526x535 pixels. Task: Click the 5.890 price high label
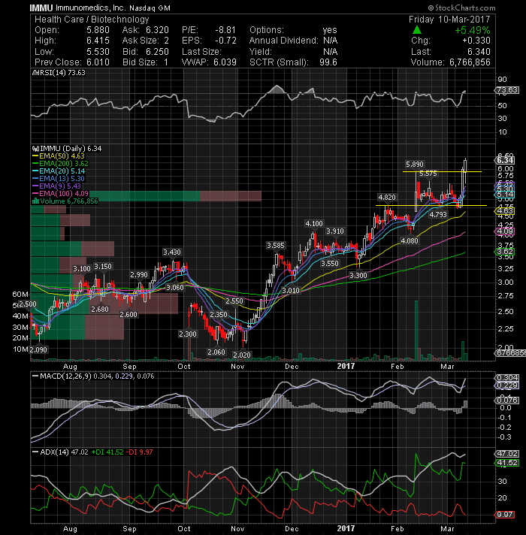tap(415, 164)
